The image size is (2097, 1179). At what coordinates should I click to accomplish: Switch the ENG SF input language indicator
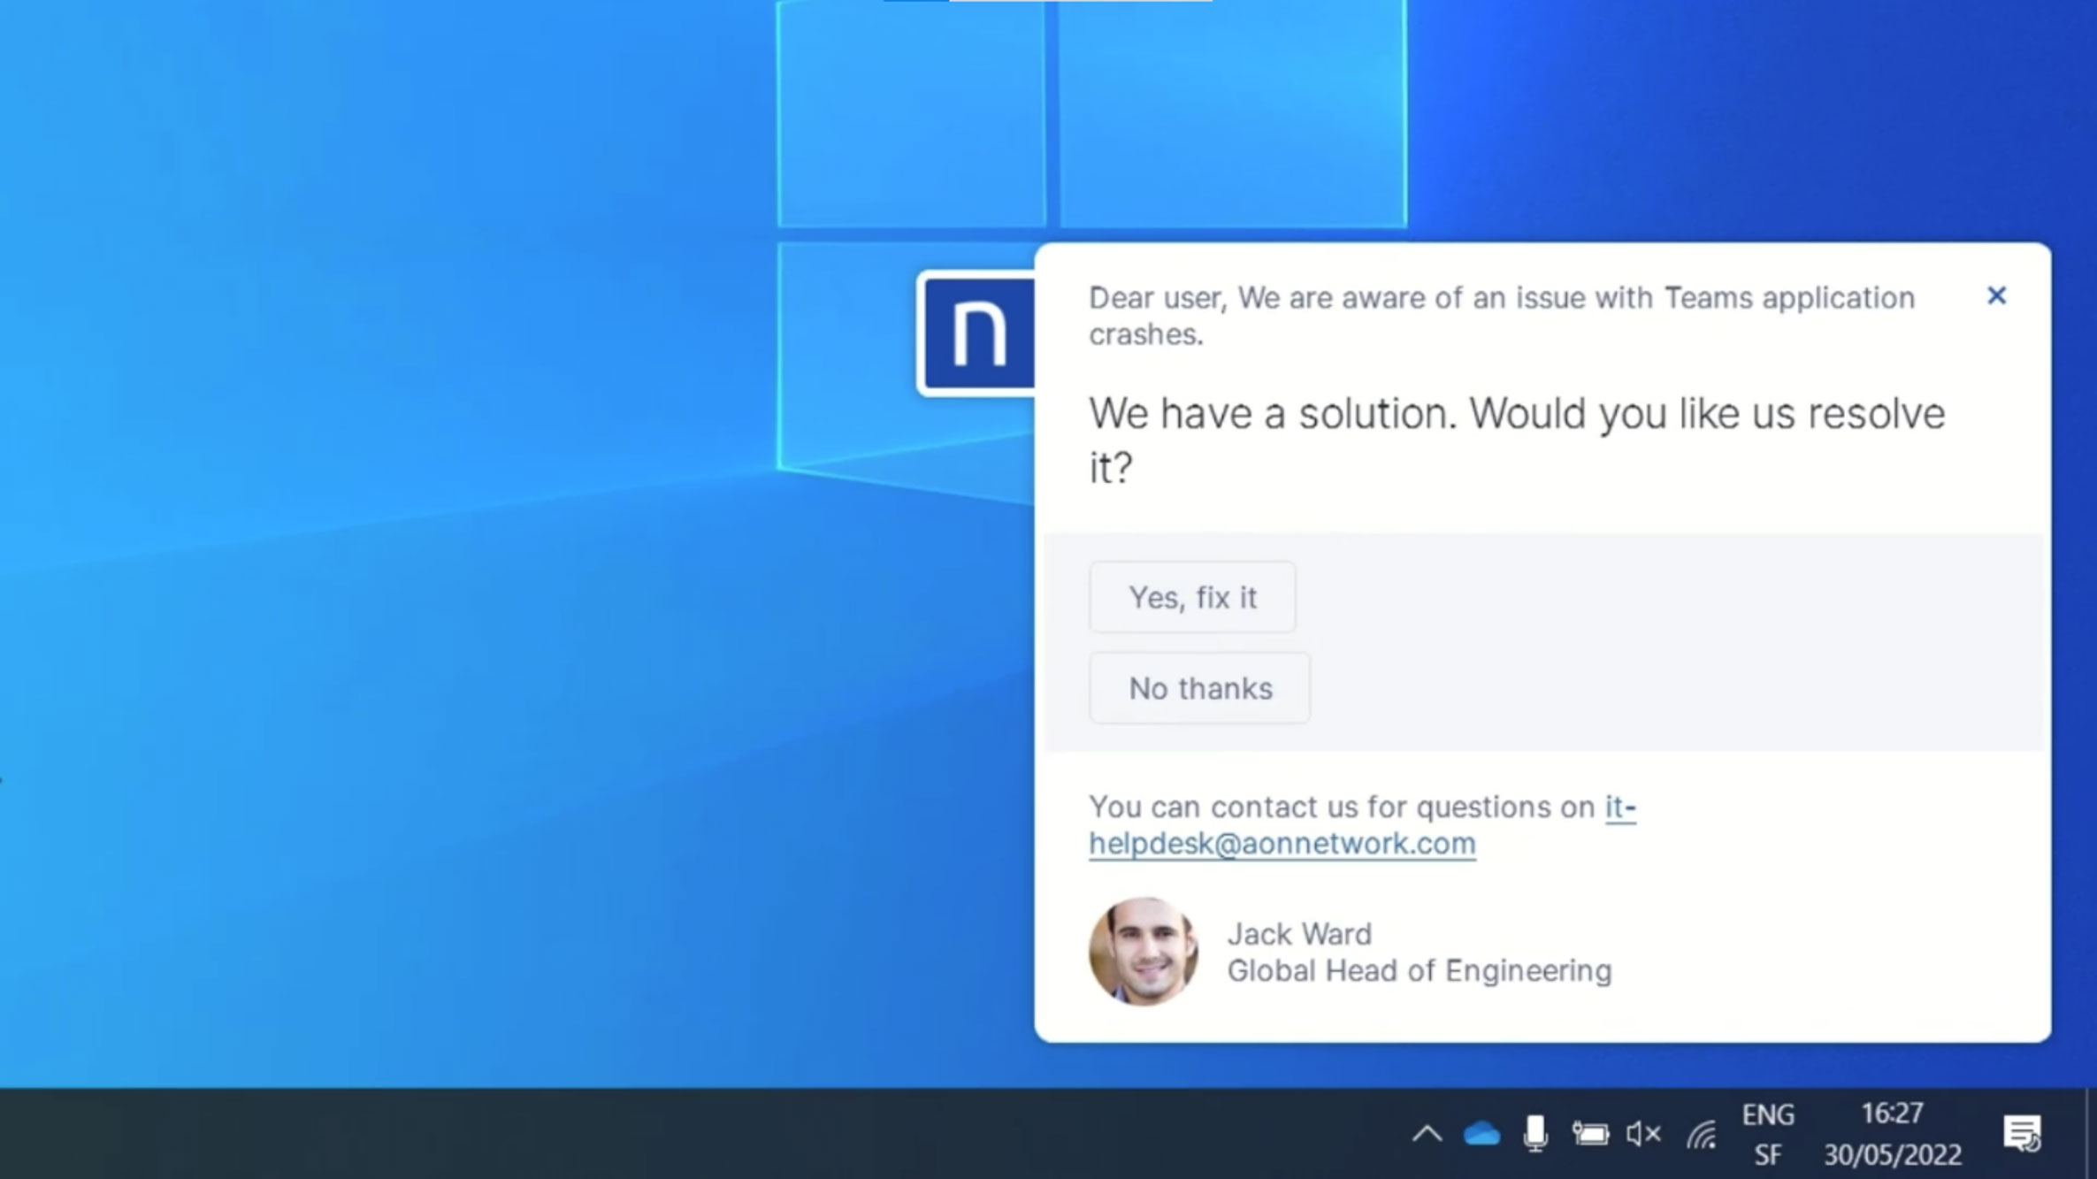tap(1768, 1133)
